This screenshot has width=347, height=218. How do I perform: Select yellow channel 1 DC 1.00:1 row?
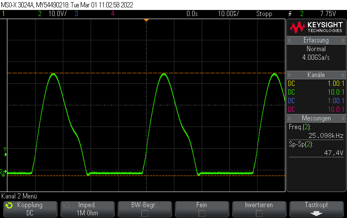[x=316, y=83]
